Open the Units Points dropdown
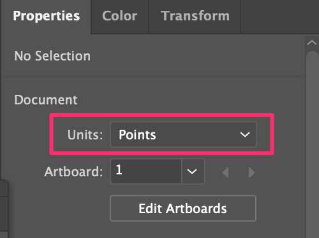This screenshot has height=238, width=319. 183,134
